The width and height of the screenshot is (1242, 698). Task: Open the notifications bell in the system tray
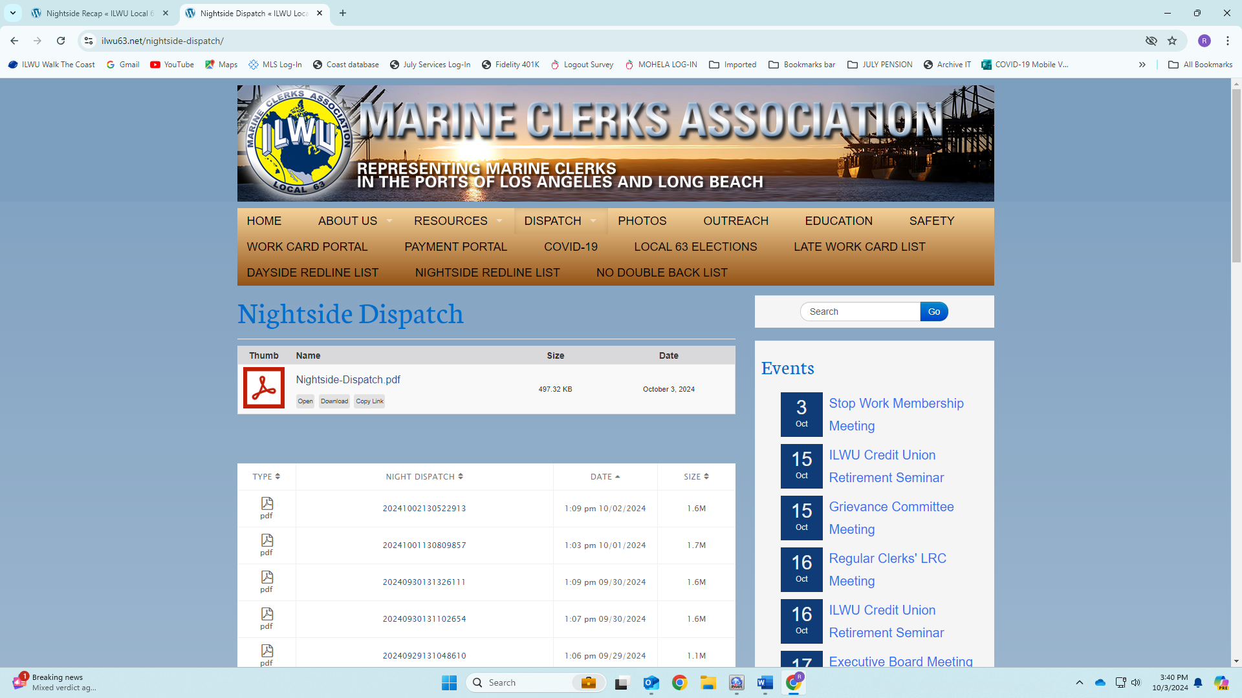(1198, 682)
